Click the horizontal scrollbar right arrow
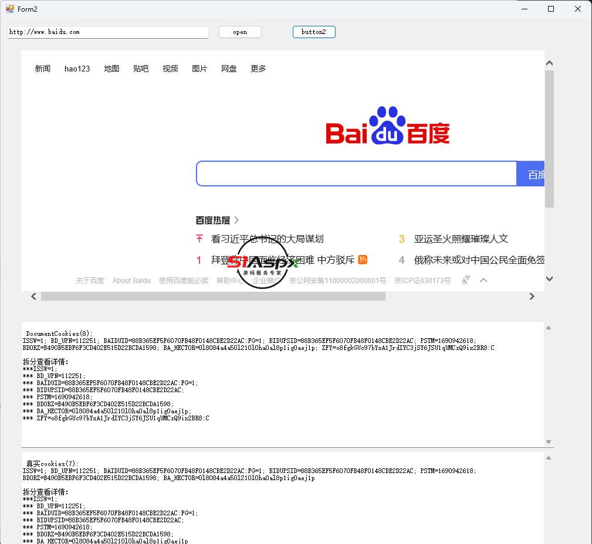592x544 pixels. [532, 297]
